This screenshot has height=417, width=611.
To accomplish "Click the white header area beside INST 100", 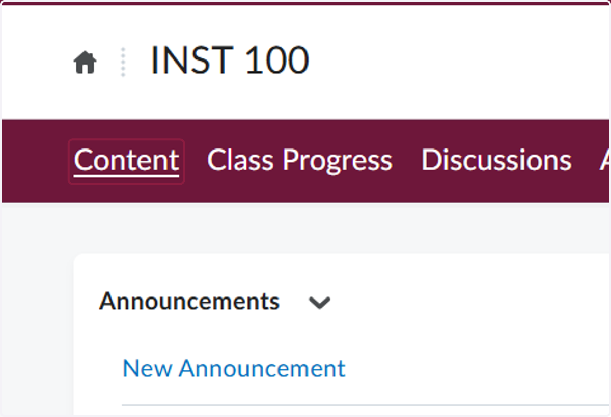I will point(458,61).
